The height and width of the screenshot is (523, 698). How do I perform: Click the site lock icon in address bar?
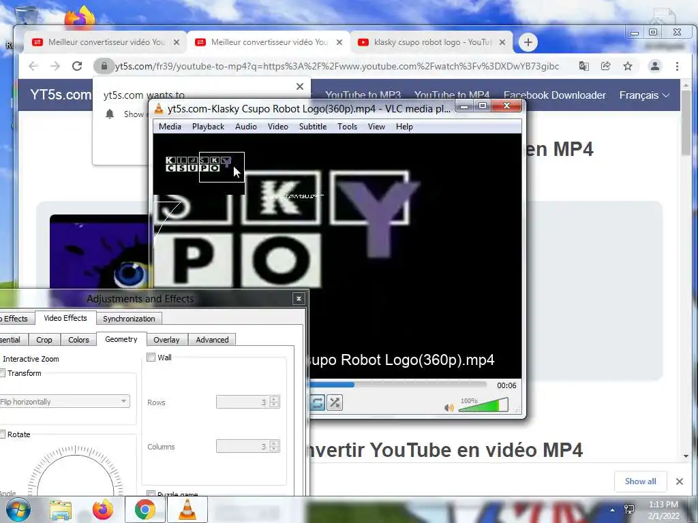tap(104, 66)
